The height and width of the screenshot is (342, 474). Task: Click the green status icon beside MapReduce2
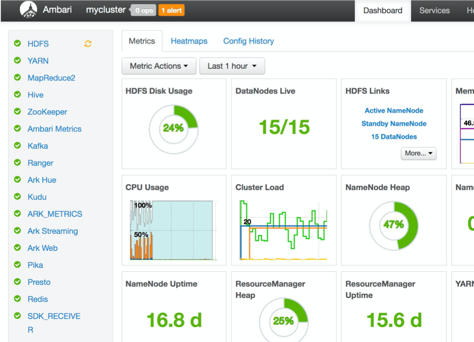tap(18, 77)
